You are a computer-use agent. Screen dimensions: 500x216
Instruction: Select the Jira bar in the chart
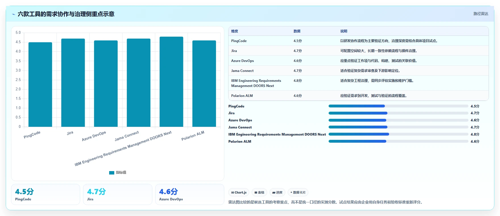pyautogui.click(x=73, y=83)
